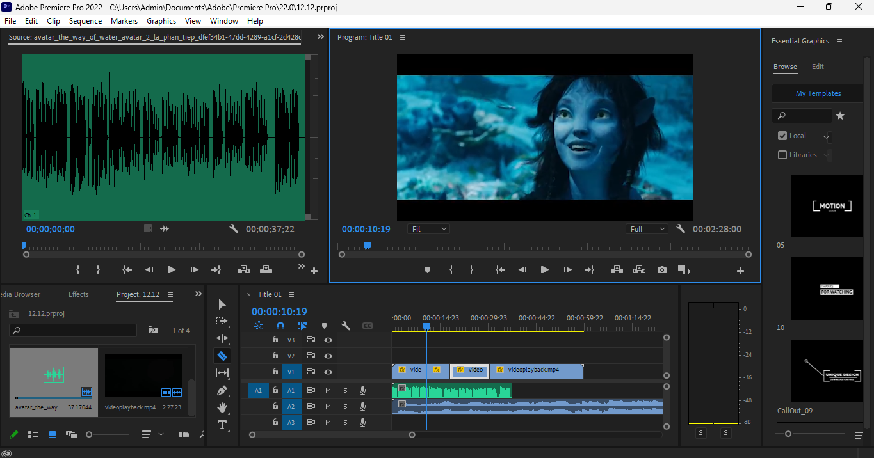Hide track V1 output eye
Screen dimensions: 874x458
point(328,372)
